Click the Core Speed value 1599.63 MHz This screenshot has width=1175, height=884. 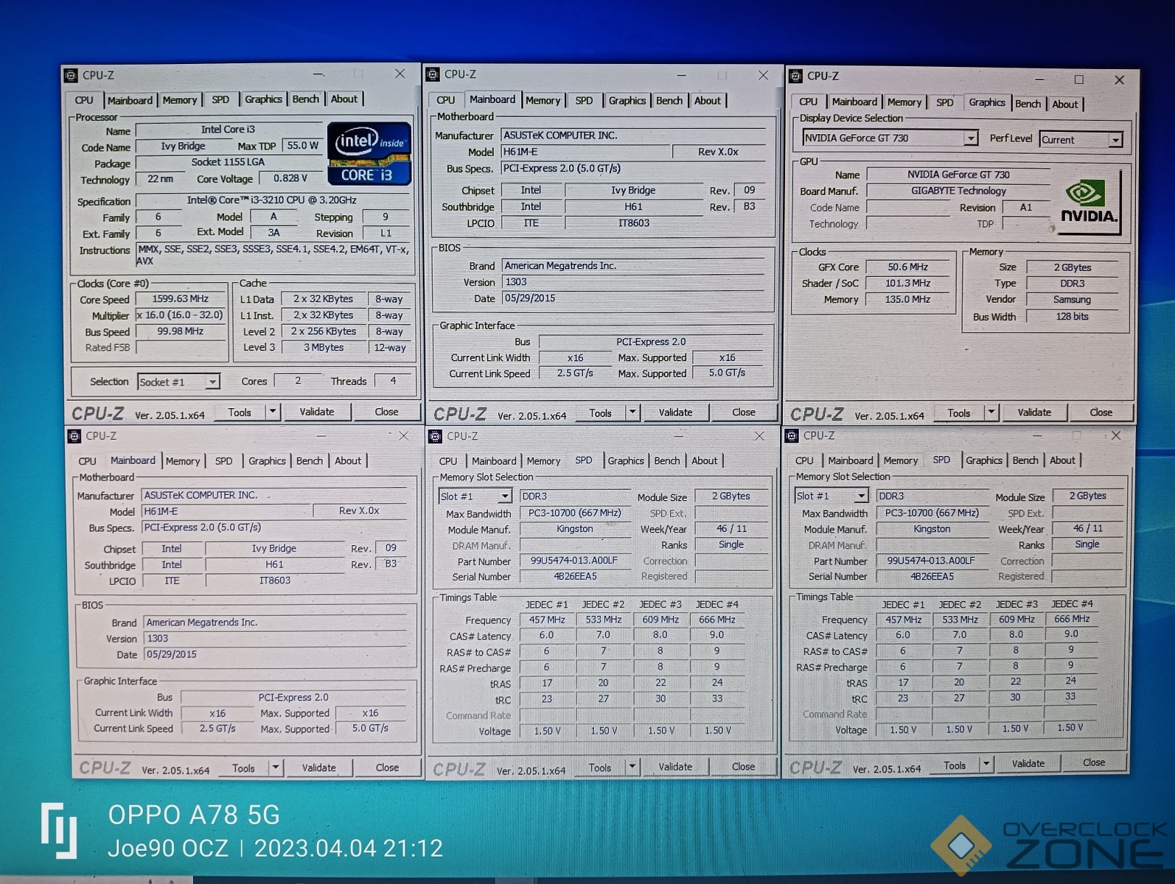click(x=181, y=299)
